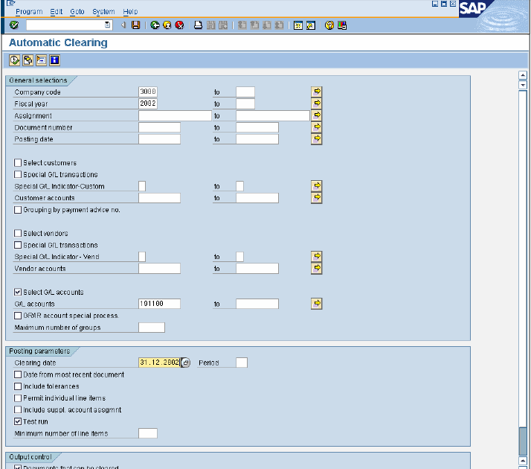Open the Help menu
Image resolution: width=531 pixels, height=469 pixels.
tap(130, 11)
